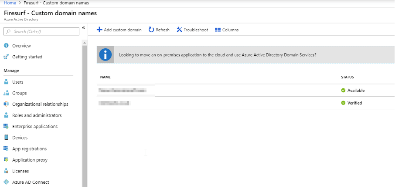
Task: Click the sidebar vertical scrollbar
Action: pos(85,116)
